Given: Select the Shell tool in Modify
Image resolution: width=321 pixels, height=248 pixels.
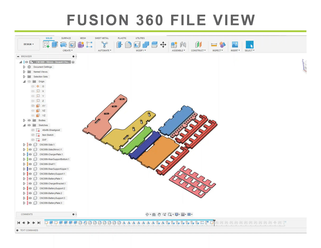Looking at the screenshot, I should tap(137, 44).
